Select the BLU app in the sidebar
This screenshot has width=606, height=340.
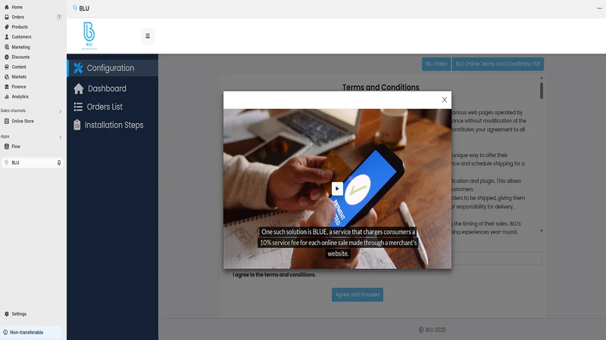[x=31, y=162]
